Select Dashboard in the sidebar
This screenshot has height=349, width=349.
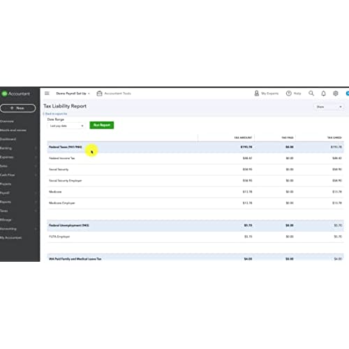tap(8, 139)
